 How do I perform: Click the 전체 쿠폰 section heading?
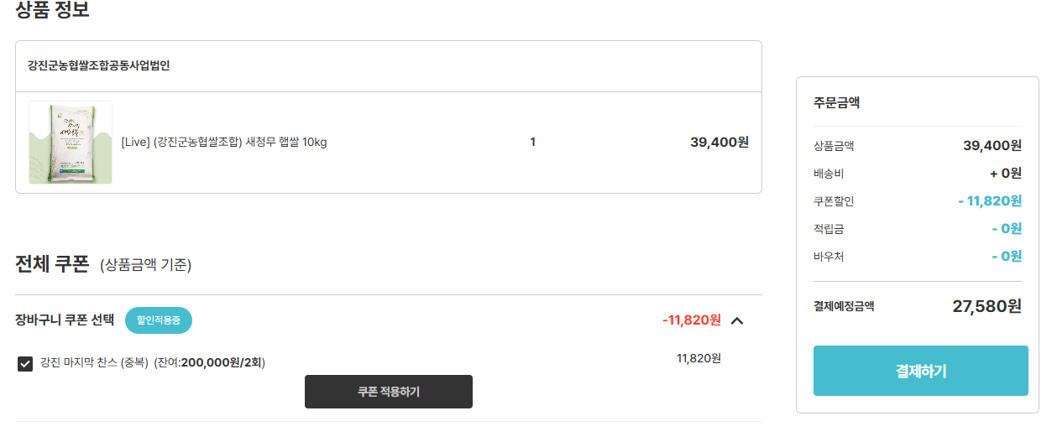52,264
